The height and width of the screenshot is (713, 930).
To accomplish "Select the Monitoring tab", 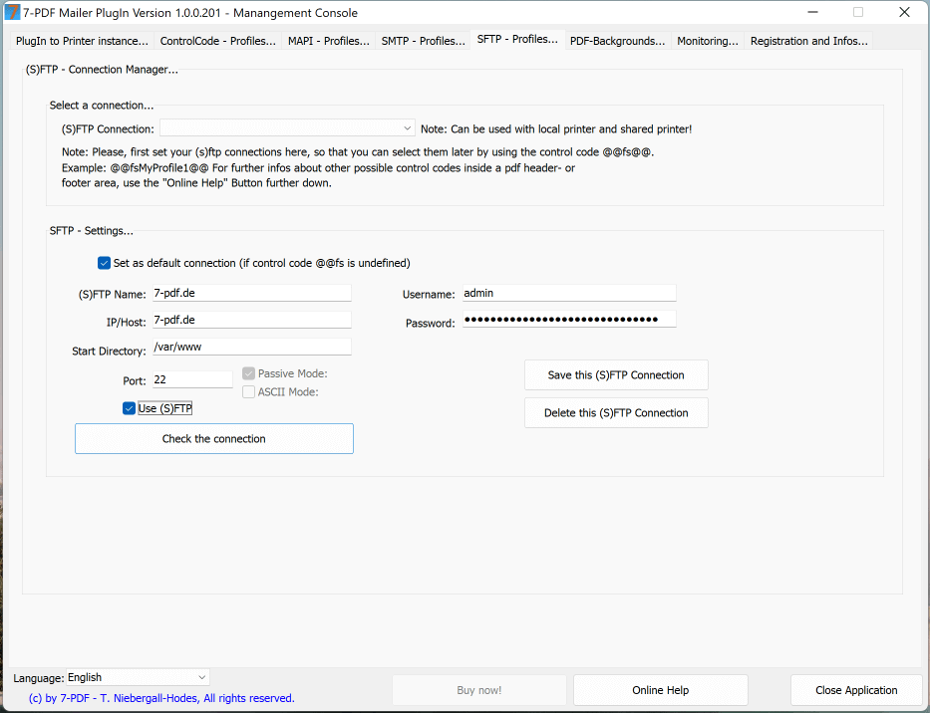I will (x=708, y=41).
